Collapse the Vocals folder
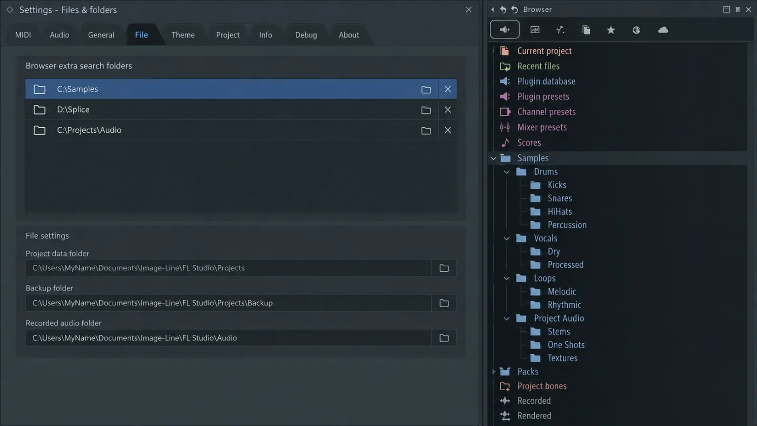757x426 pixels. coord(507,238)
